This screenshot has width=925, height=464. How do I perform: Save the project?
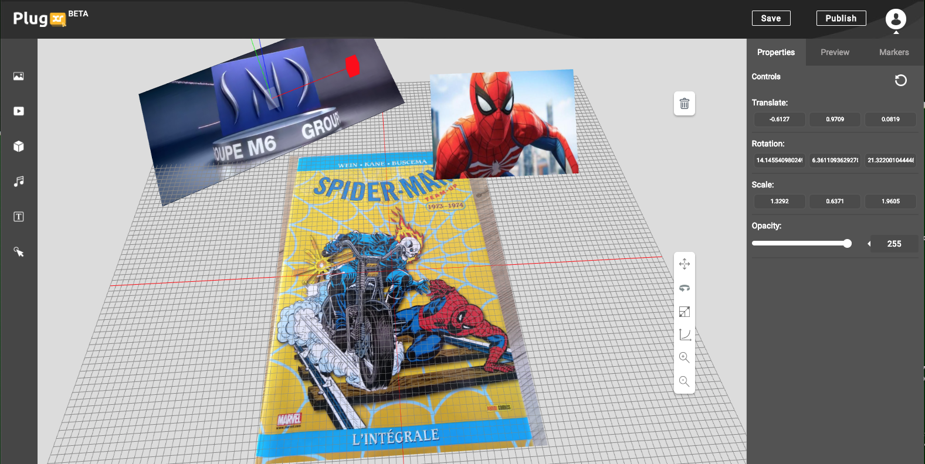click(x=771, y=18)
